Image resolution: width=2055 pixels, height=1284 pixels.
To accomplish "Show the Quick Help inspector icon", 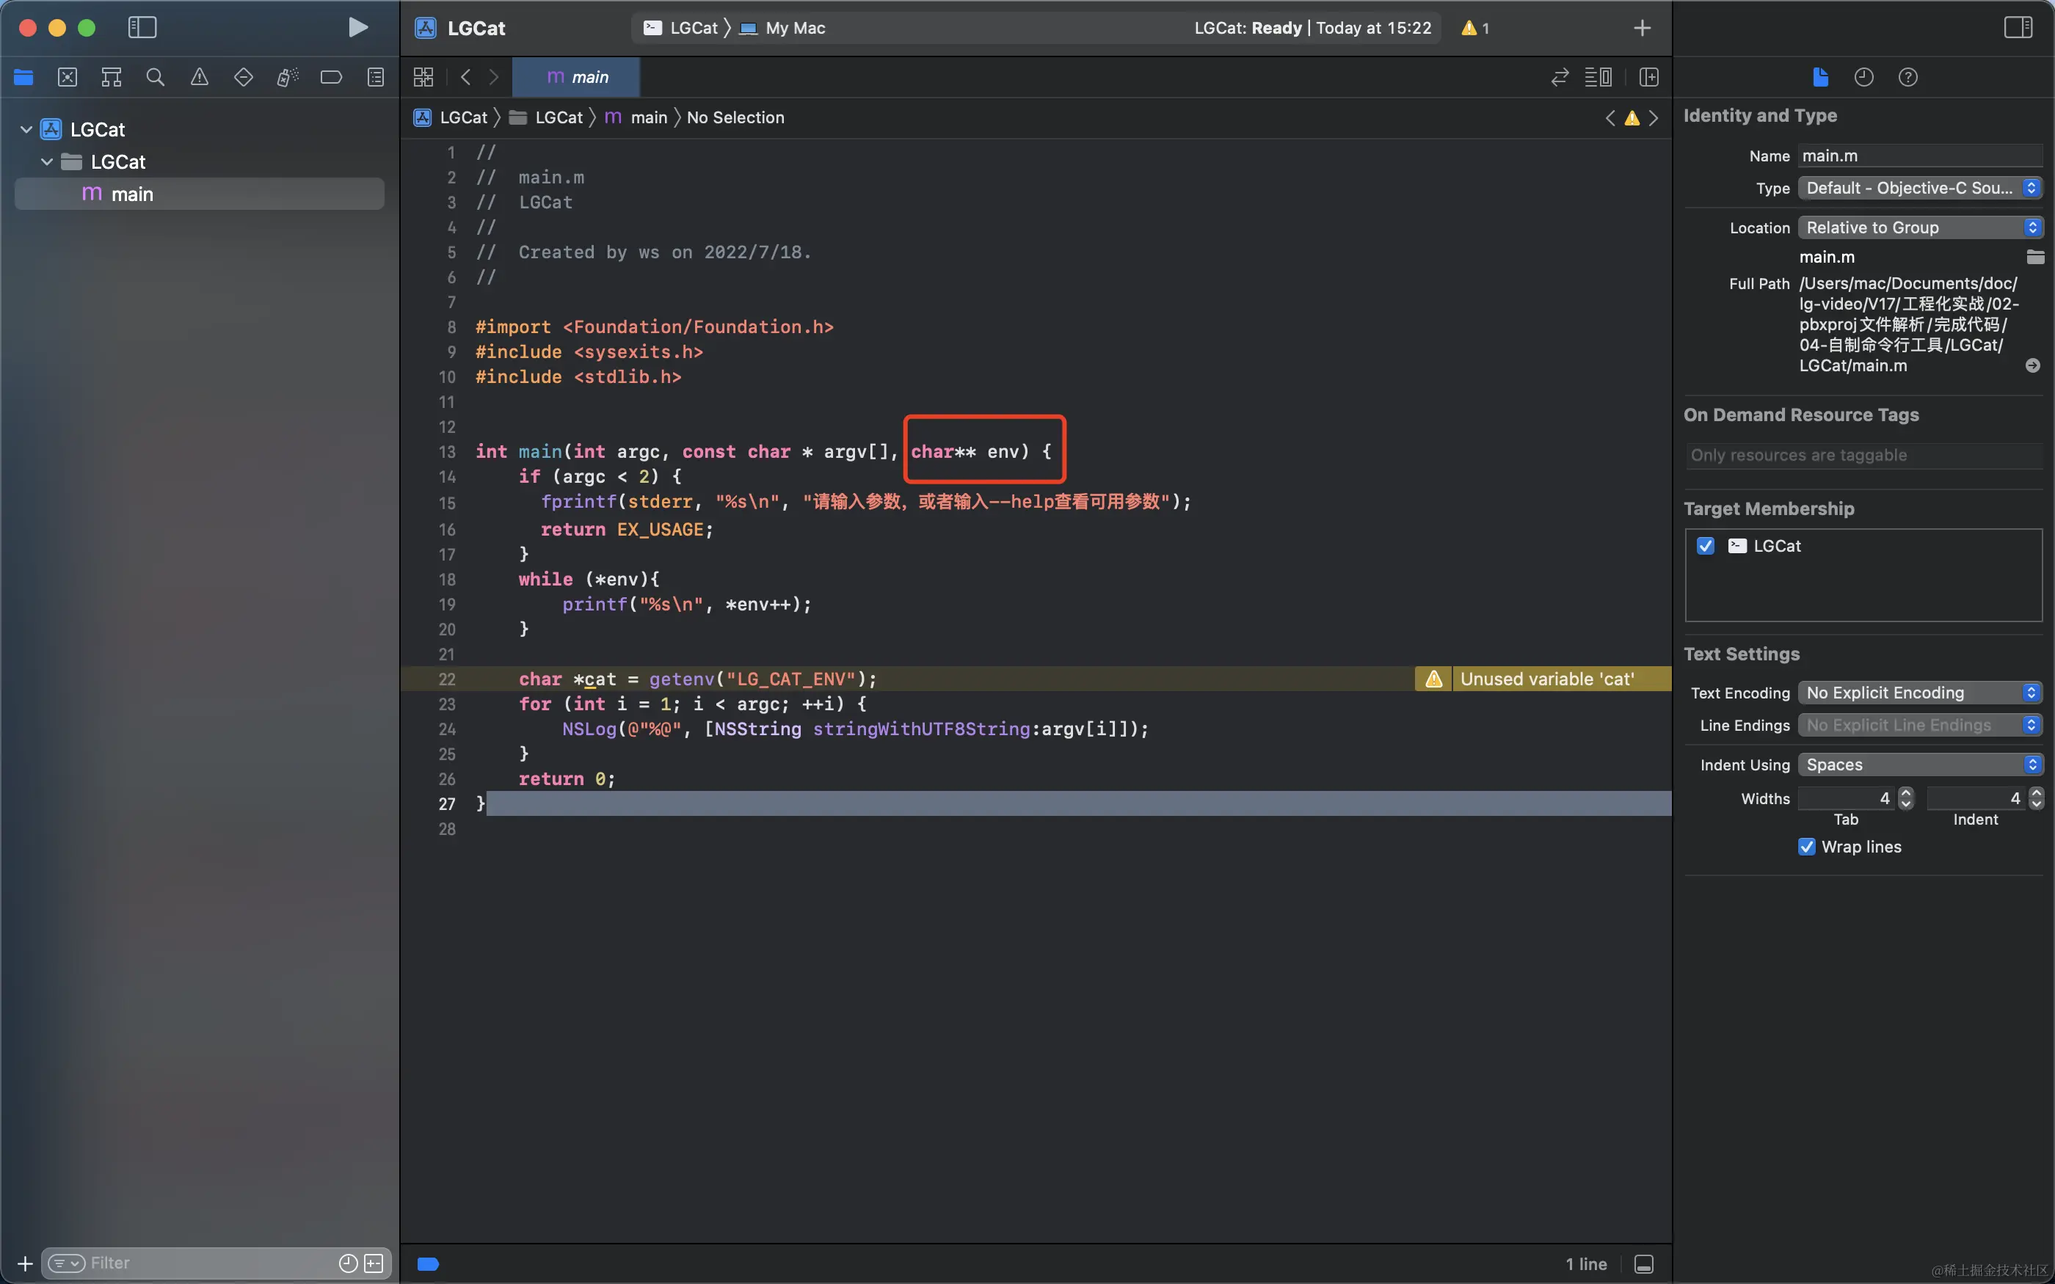I will 1907,77.
